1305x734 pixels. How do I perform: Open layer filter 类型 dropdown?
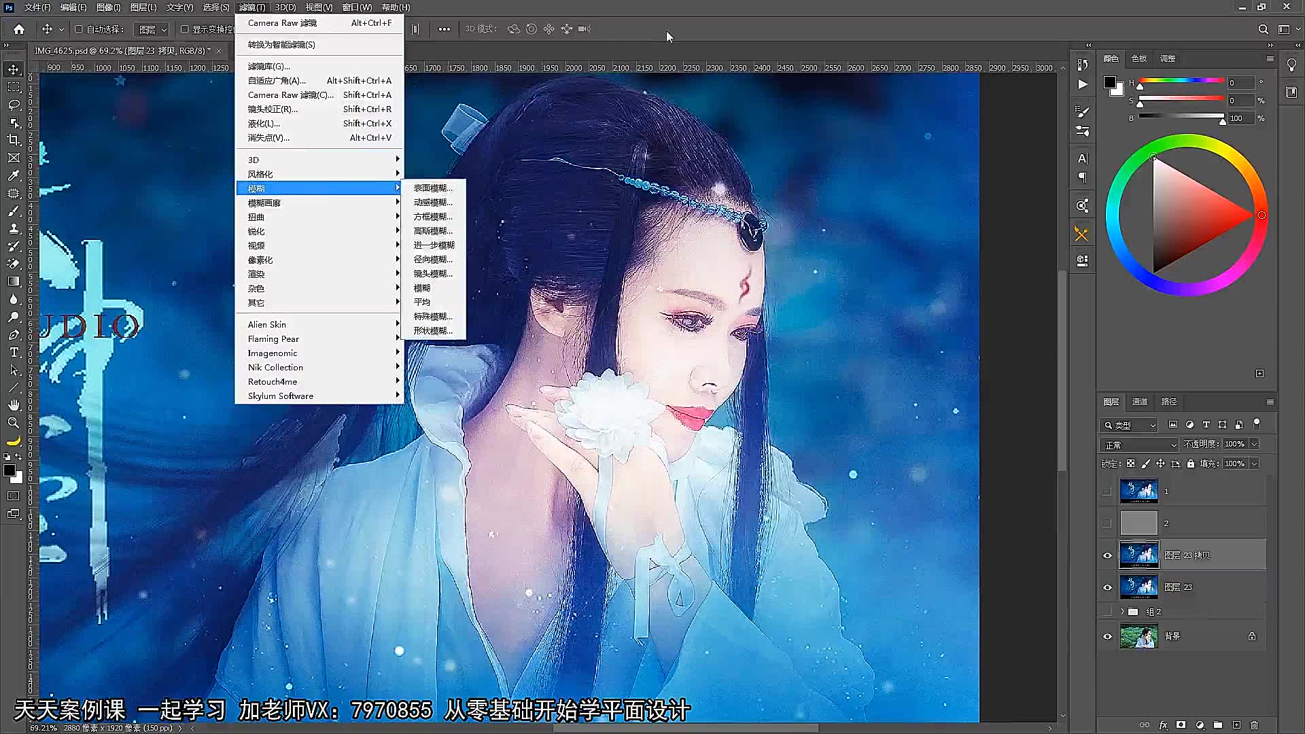(1129, 425)
